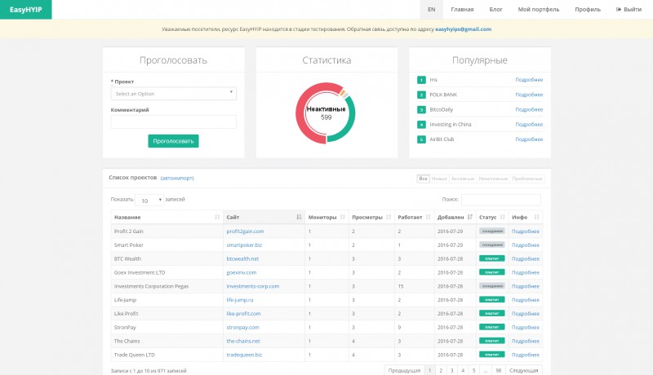
Task: Click the easyhyips@gmail.com email link
Action: (x=463, y=29)
